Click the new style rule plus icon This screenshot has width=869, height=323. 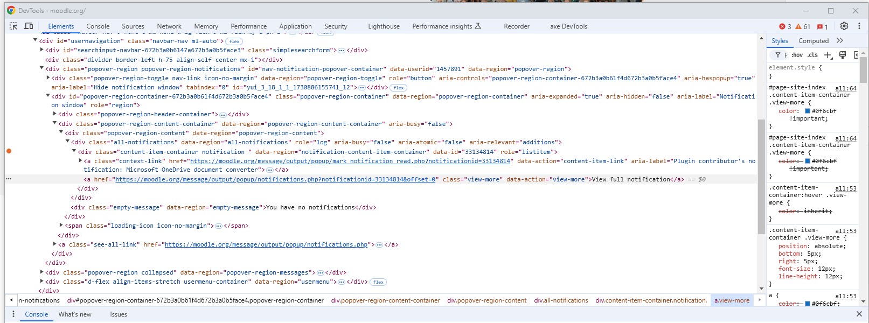tap(828, 55)
